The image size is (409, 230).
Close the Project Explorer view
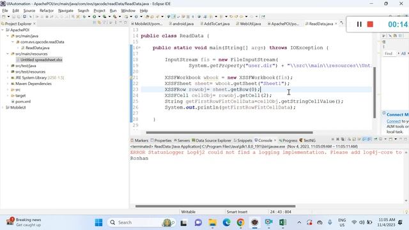(x=35, y=24)
